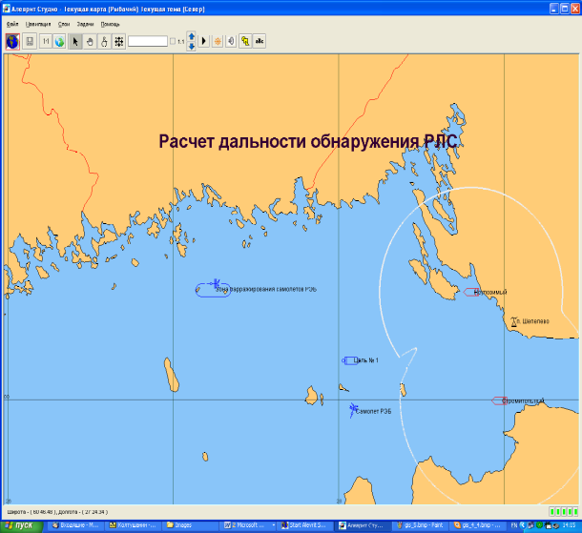
Task: Click the speaker sound icon
Action: (231, 41)
